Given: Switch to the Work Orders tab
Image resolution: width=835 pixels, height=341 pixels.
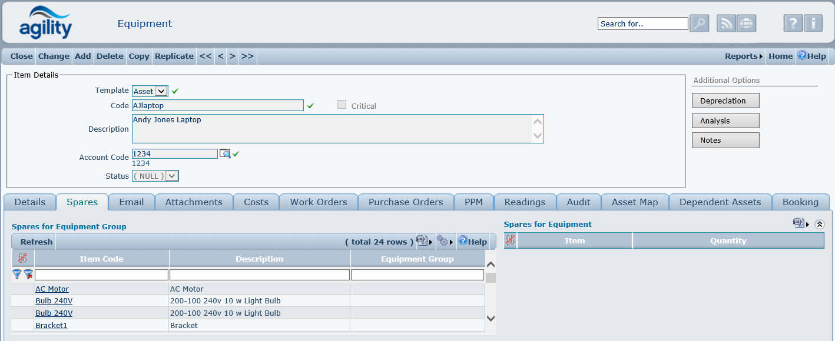Looking at the screenshot, I should (x=319, y=202).
